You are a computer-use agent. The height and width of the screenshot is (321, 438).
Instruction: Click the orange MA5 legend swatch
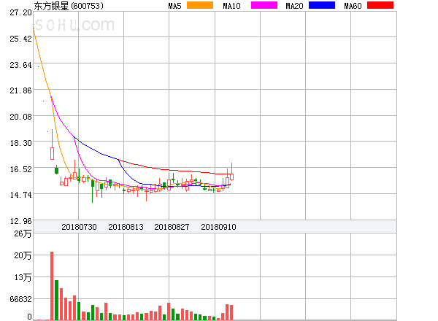coord(200,5)
